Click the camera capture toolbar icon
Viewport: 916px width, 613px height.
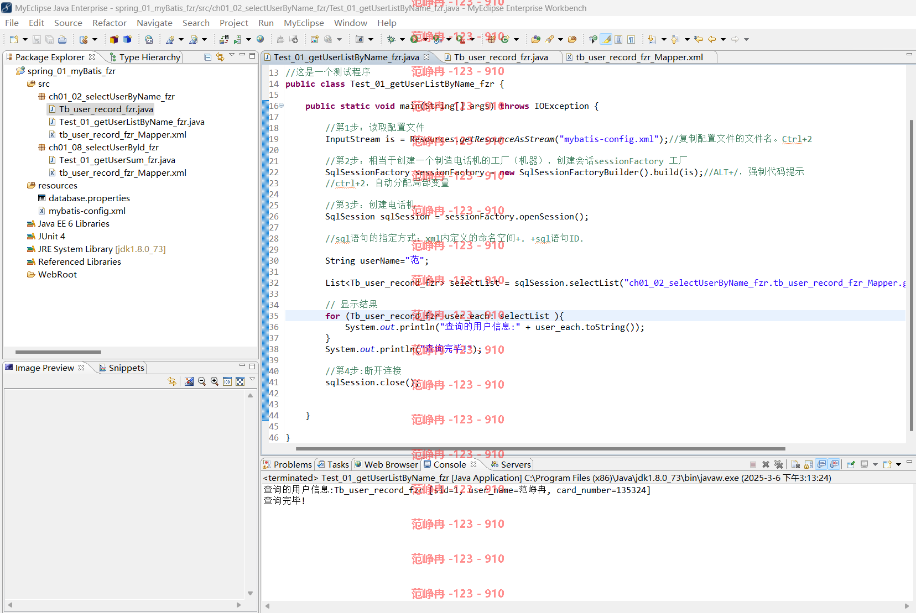pyautogui.click(x=360, y=39)
